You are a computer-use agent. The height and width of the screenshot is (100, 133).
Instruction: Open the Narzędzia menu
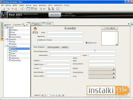pyautogui.click(x=43, y=5)
